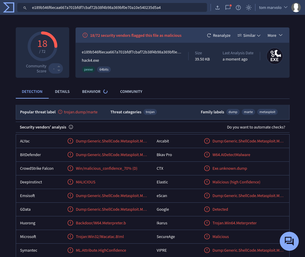Open the Security vendors' analysis info icon
This screenshot has height=257, width=305.
point(71,127)
